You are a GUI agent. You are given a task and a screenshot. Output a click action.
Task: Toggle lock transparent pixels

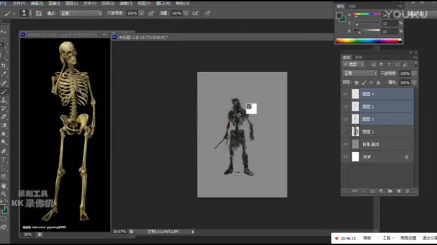click(x=357, y=82)
